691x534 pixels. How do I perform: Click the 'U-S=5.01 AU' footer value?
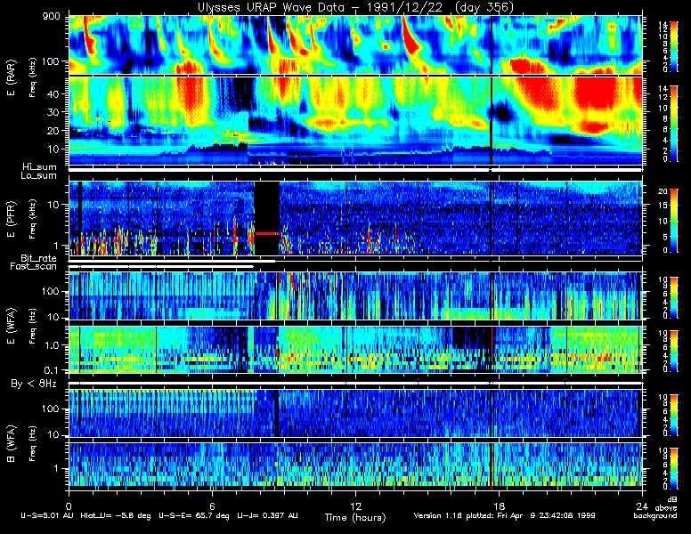(47, 515)
